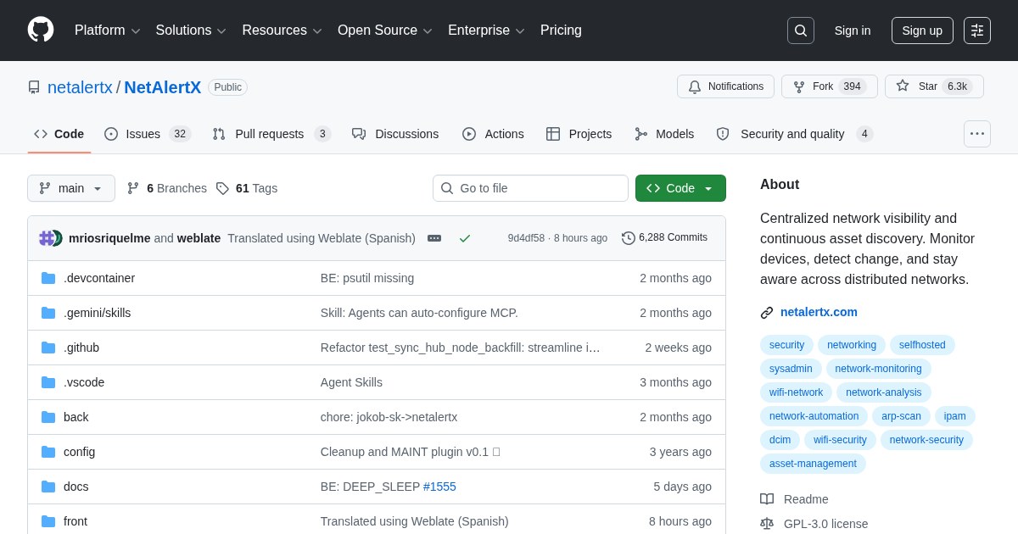
Task: Click the scales icon for GPL-3.0 license
Action: [x=767, y=524]
